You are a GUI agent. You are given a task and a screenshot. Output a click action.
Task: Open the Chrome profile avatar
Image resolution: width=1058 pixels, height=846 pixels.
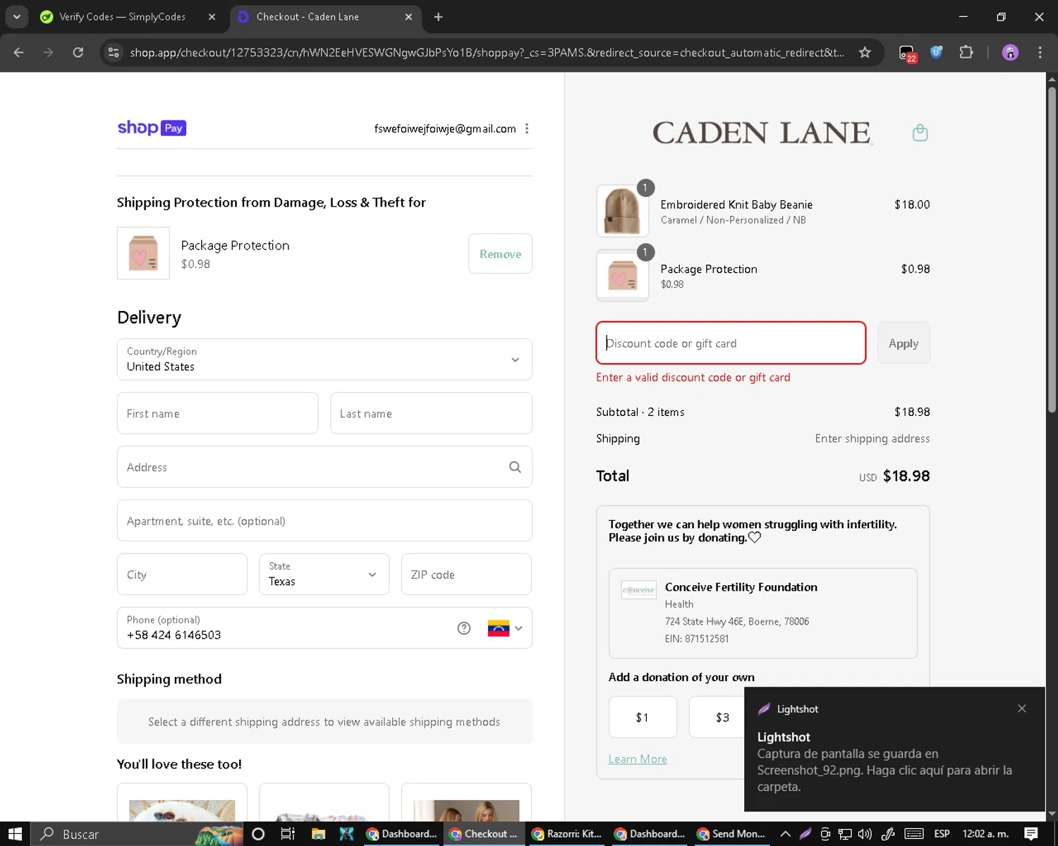tap(1010, 52)
